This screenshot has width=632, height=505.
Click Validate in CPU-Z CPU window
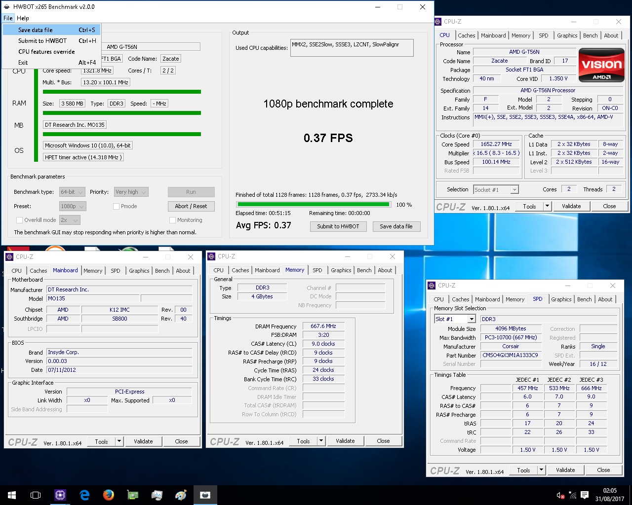(571, 206)
